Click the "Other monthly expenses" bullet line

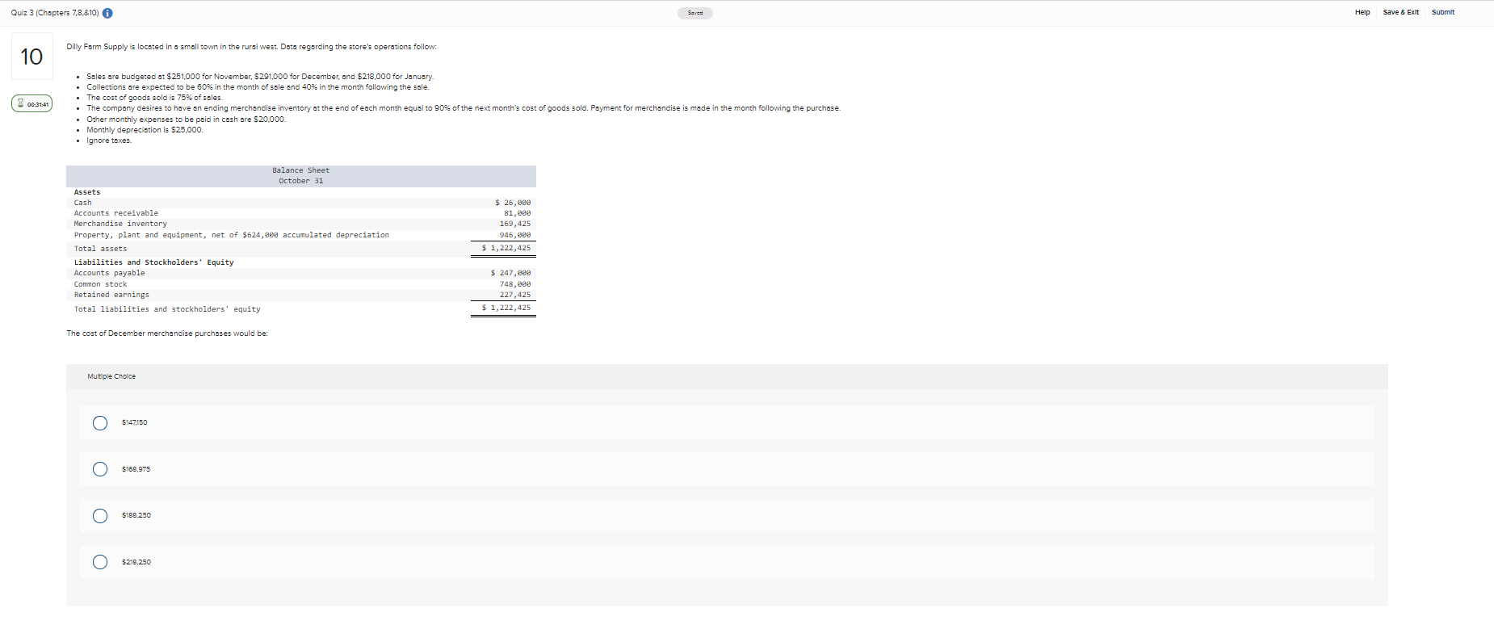[187, 120]
